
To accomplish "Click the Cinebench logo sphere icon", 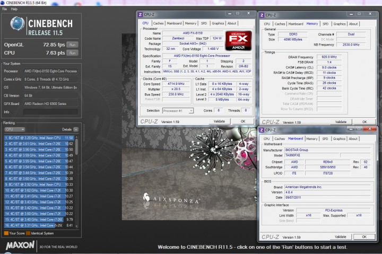I will click(18, 24).
